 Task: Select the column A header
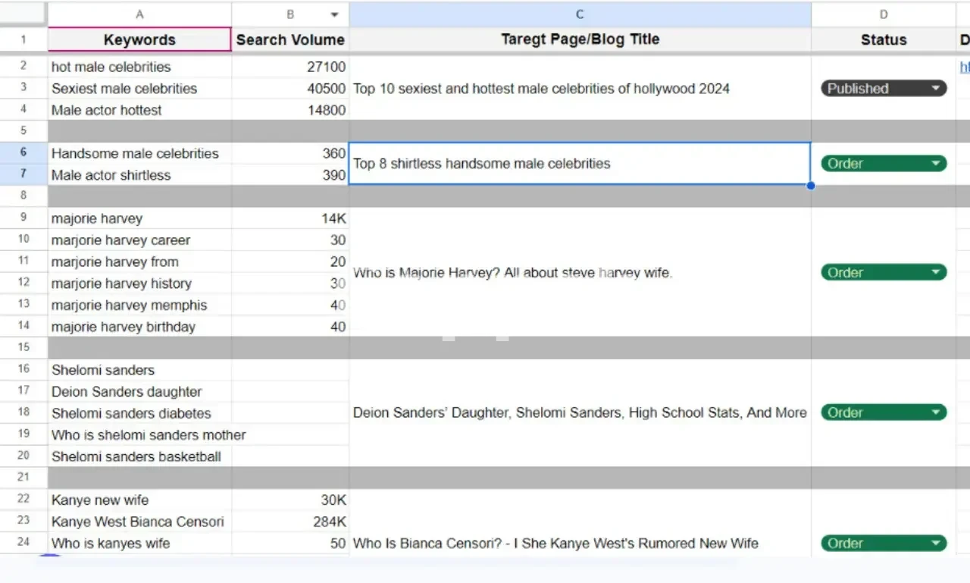[x=139, y=14]
